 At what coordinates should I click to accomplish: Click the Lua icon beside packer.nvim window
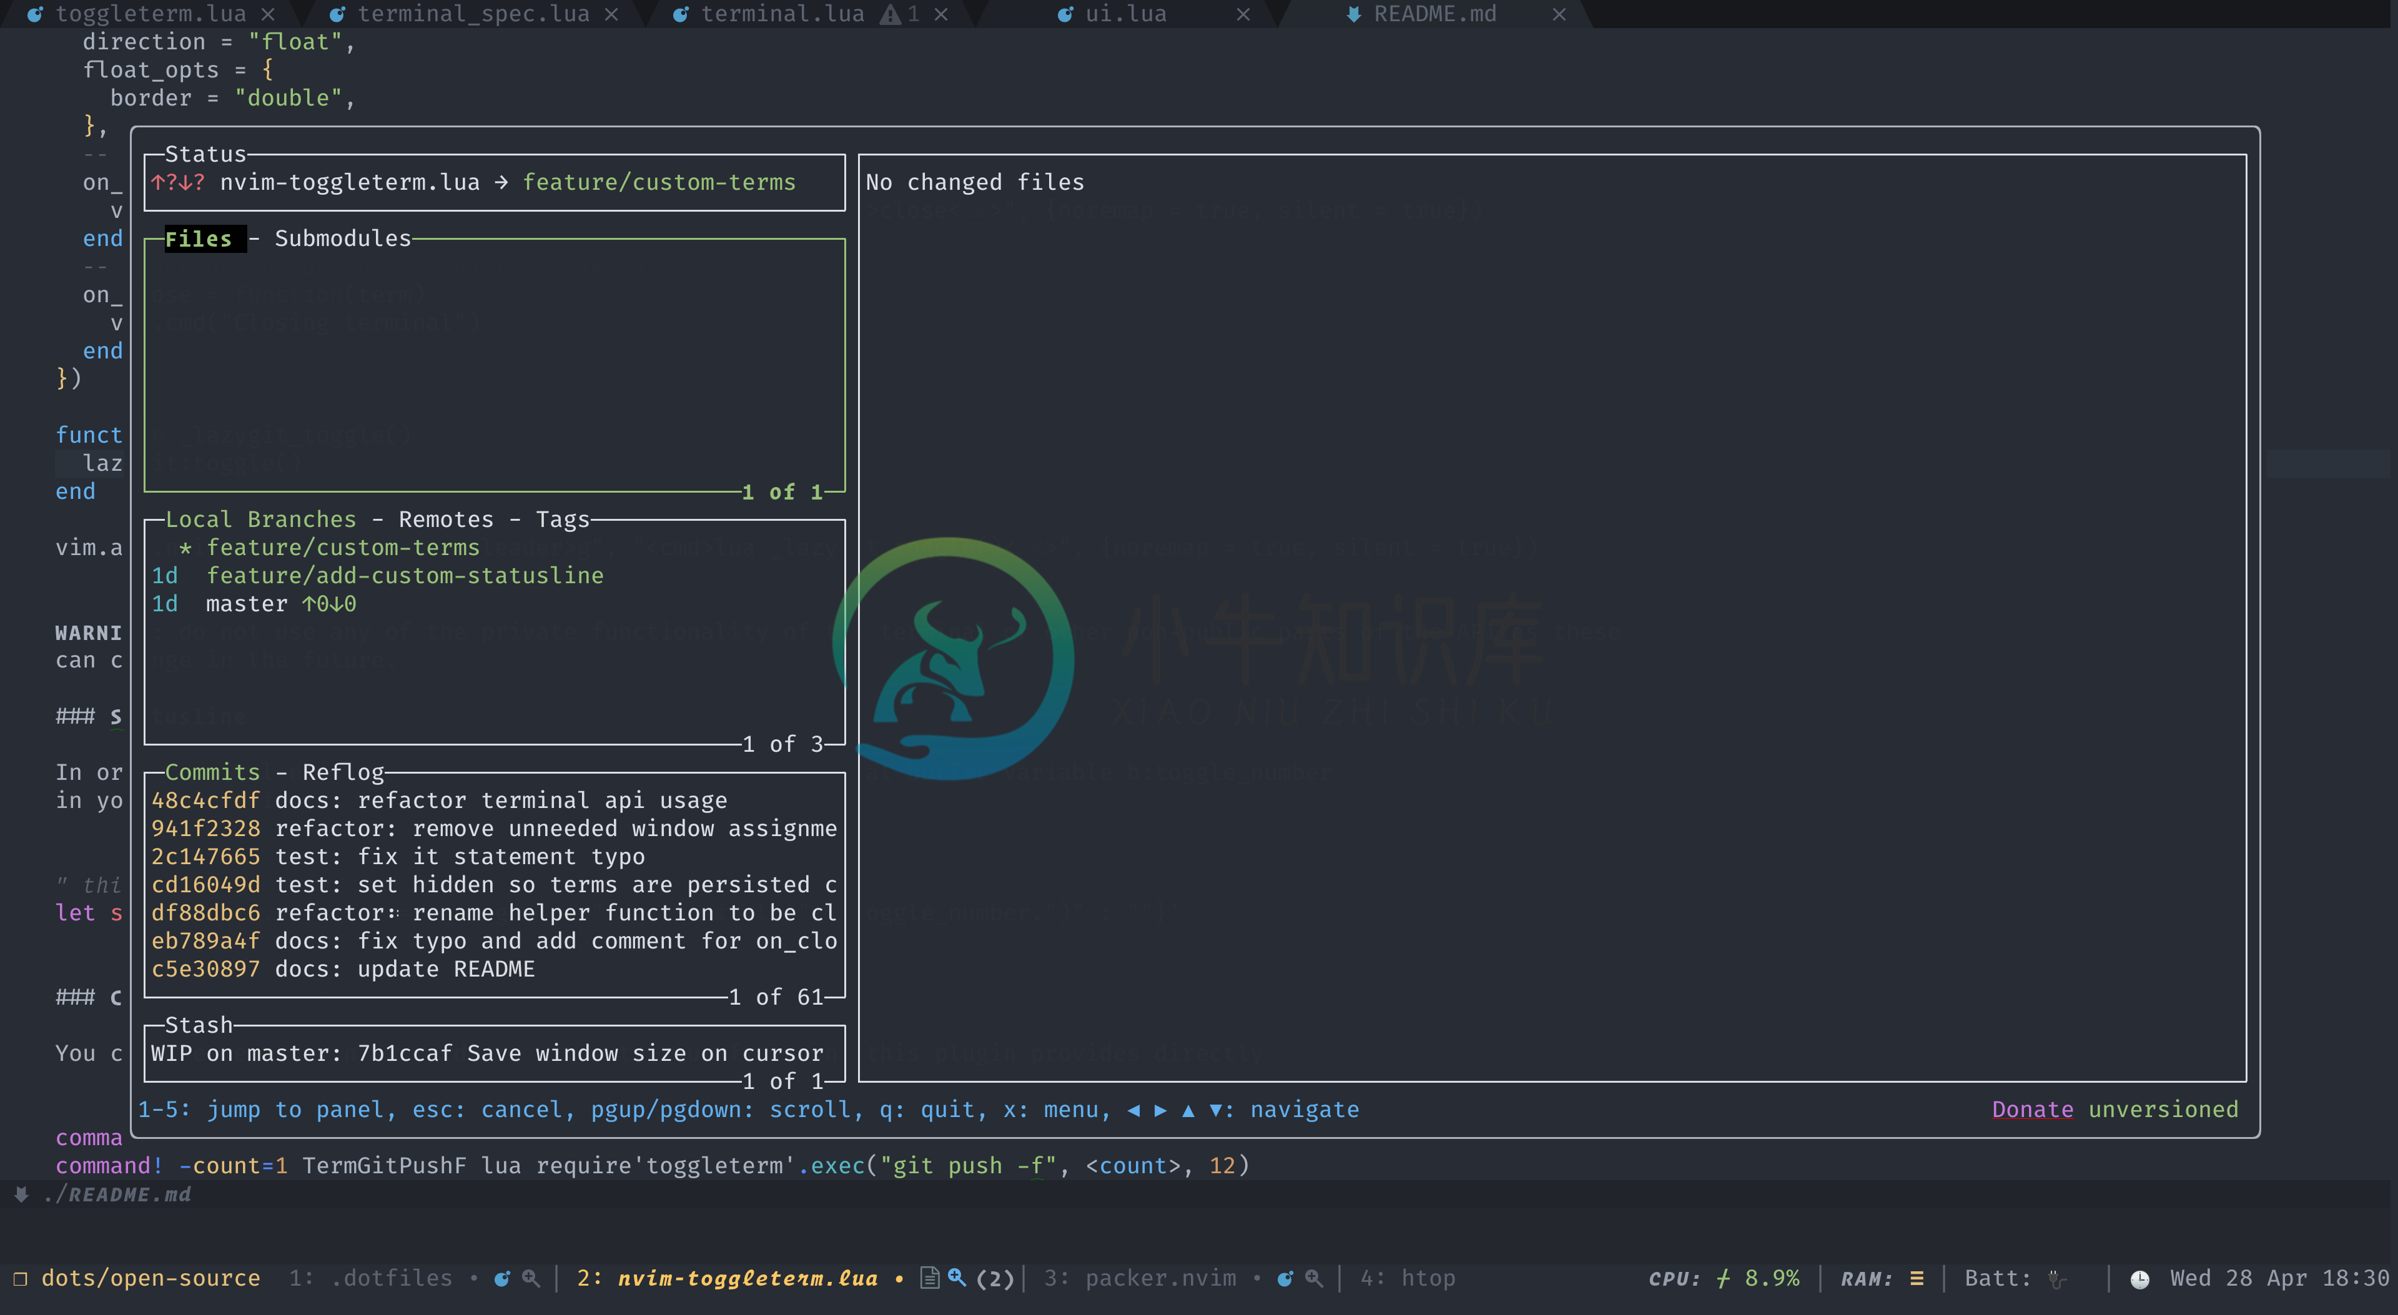tap(1286, 1279)
